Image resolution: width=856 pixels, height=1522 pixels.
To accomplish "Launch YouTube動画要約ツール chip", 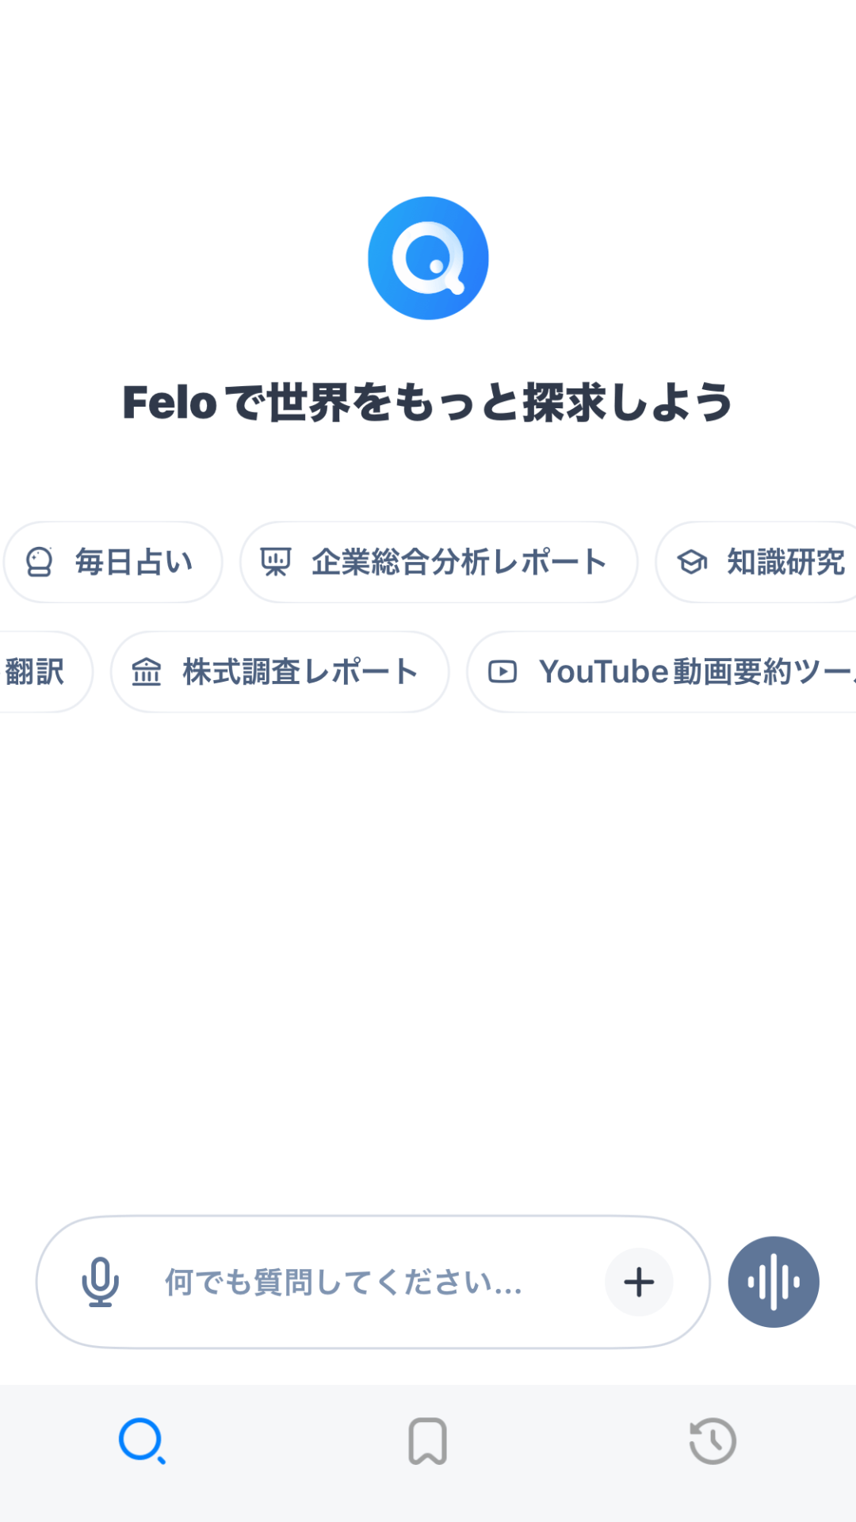I will point(662,671).
